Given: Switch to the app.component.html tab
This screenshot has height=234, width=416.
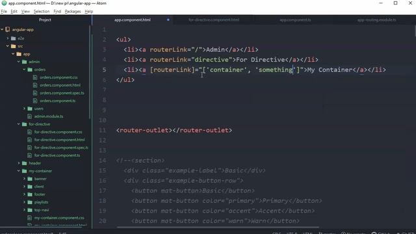Looking at the screenshot, I should tap(133, 19).
